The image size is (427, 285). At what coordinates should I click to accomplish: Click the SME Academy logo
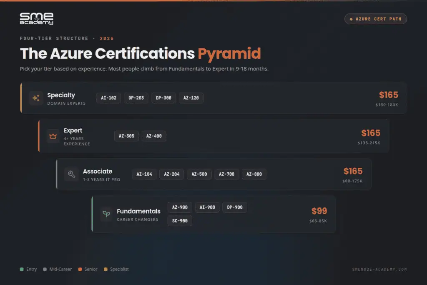pyautogui.click(x=37, y=19)
